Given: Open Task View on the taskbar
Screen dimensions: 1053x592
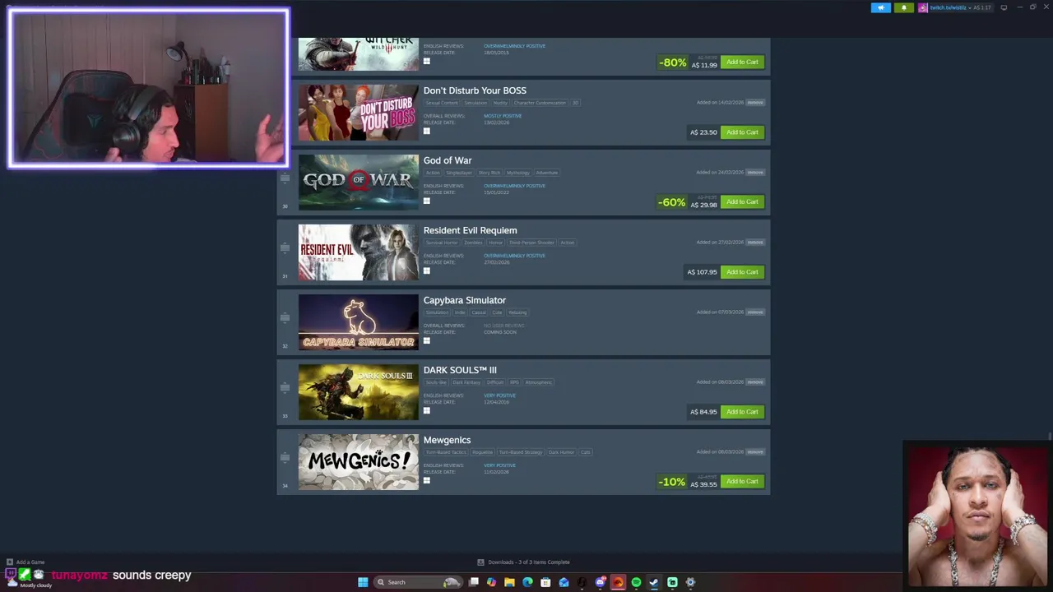Looking at the screenshot, I should 474,582.
